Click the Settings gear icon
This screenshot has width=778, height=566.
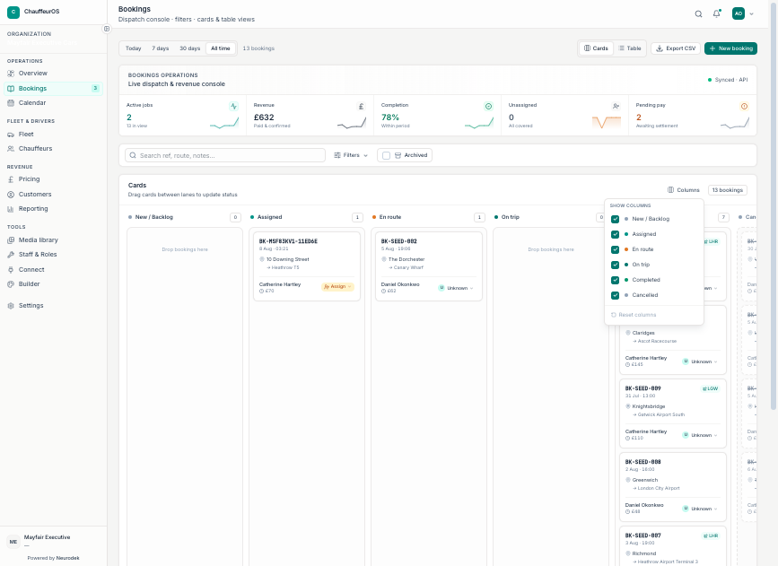click(11, 306)
